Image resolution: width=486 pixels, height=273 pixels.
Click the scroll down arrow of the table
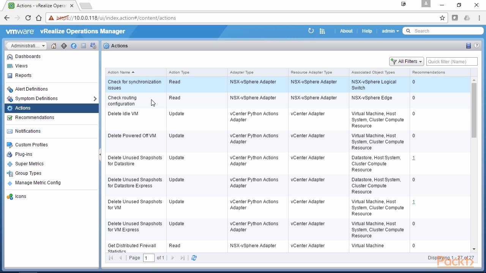click(474, 249)
